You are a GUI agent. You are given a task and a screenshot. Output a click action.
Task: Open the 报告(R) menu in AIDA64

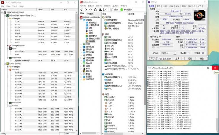[x=99, y=6]
